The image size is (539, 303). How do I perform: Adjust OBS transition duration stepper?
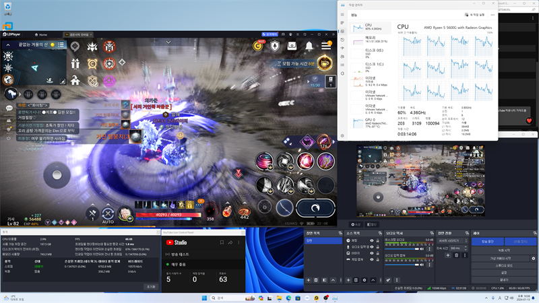coord(466,248)
